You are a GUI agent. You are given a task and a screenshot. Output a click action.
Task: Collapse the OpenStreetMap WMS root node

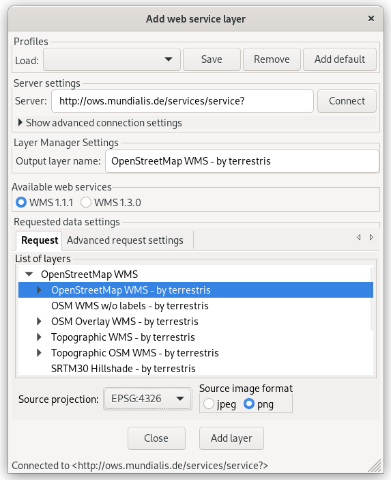click(29, 274)
